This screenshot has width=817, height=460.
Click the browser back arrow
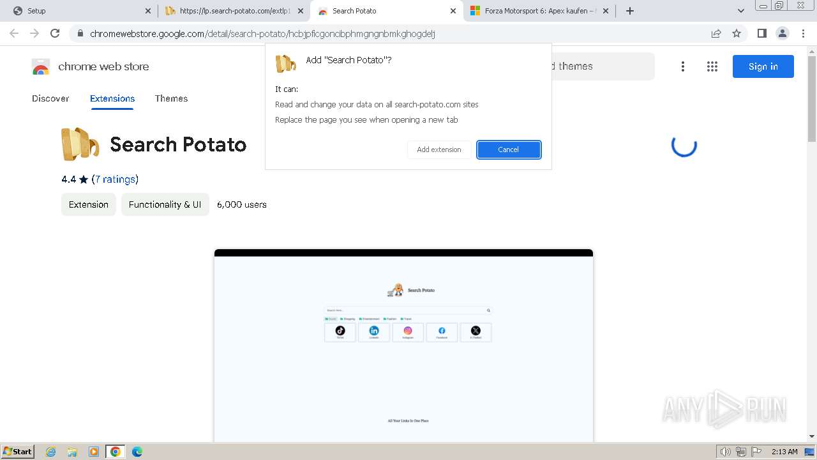point(14,33)
